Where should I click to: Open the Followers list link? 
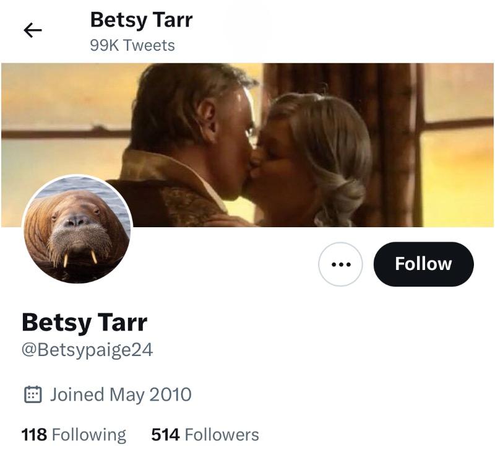(x=222, y=435)
